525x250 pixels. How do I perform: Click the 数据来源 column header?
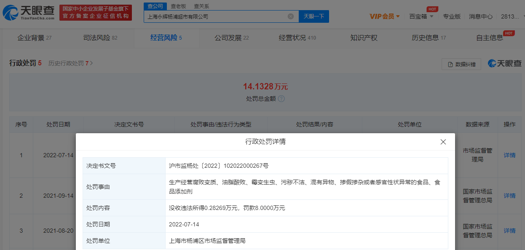(x=477, y=124)
